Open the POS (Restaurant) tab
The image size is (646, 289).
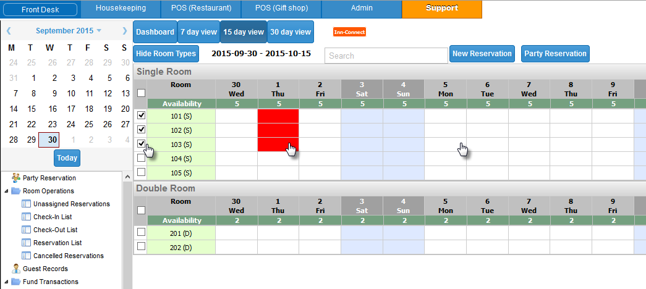coord(201,9)
